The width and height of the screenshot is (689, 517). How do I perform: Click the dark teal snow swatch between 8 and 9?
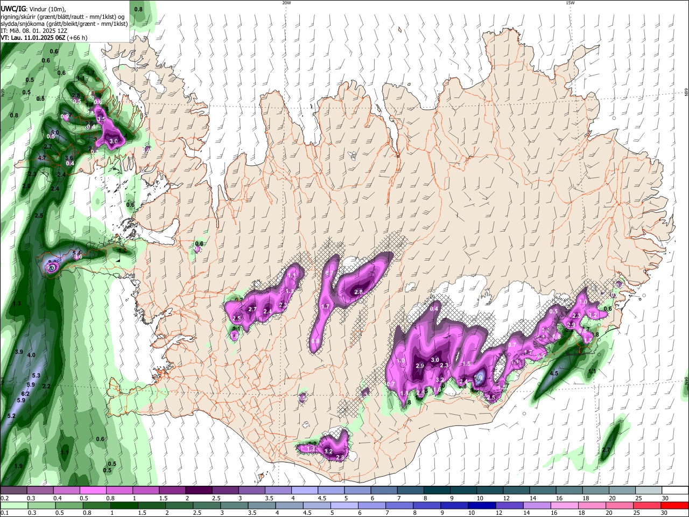point(438,491)
